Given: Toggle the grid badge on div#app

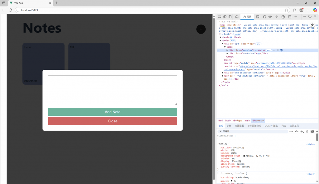Looking at the screenshot, I should 258,44.
